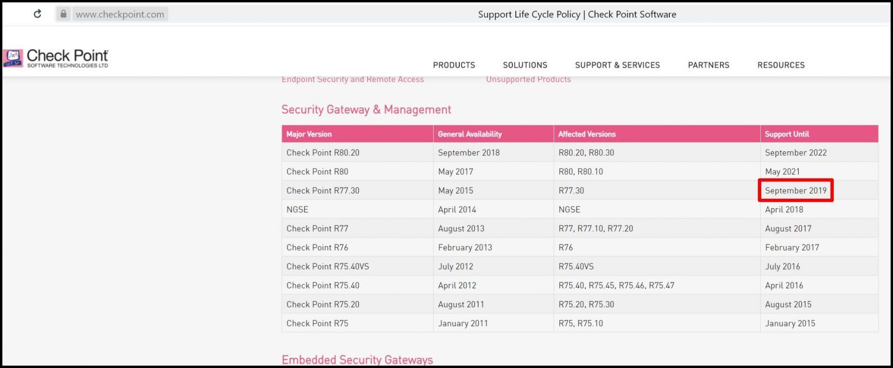This screenshot has height=368, width=893.
Task: Open the SUPPORT & SERVICES menu
Action: tap(617, 65)
